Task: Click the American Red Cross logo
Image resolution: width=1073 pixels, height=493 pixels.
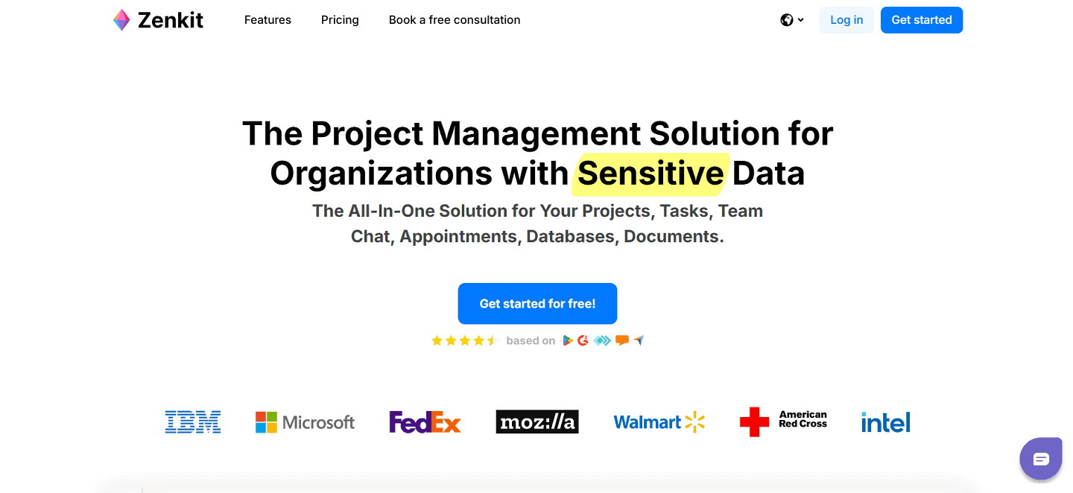Action: pos(784,422)
